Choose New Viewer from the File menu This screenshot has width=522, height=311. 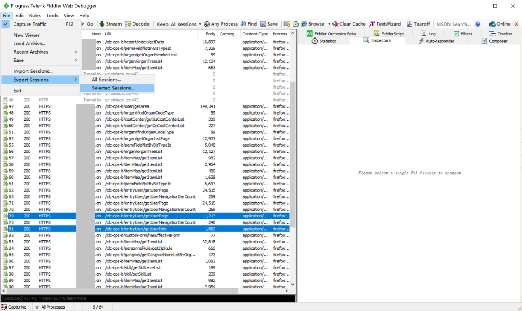[41, 35]
